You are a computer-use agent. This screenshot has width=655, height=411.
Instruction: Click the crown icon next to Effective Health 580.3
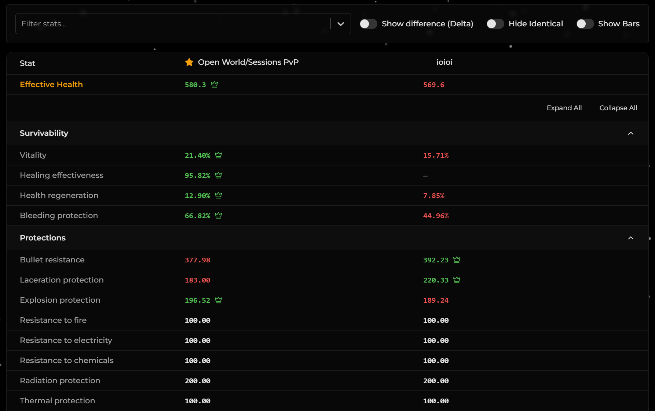tap(215, 85)
